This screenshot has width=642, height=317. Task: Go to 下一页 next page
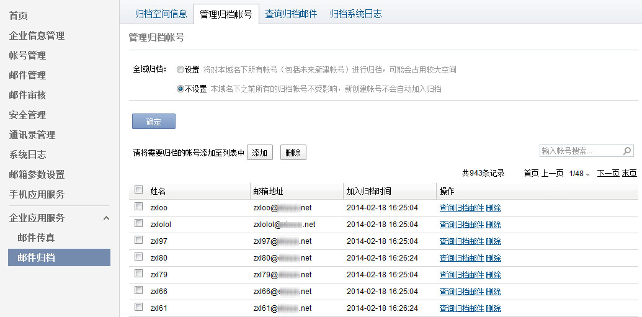click(x=608, y=174)
